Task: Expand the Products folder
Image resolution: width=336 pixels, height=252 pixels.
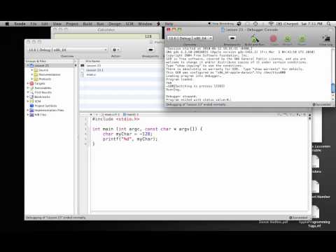Action: 32,79
